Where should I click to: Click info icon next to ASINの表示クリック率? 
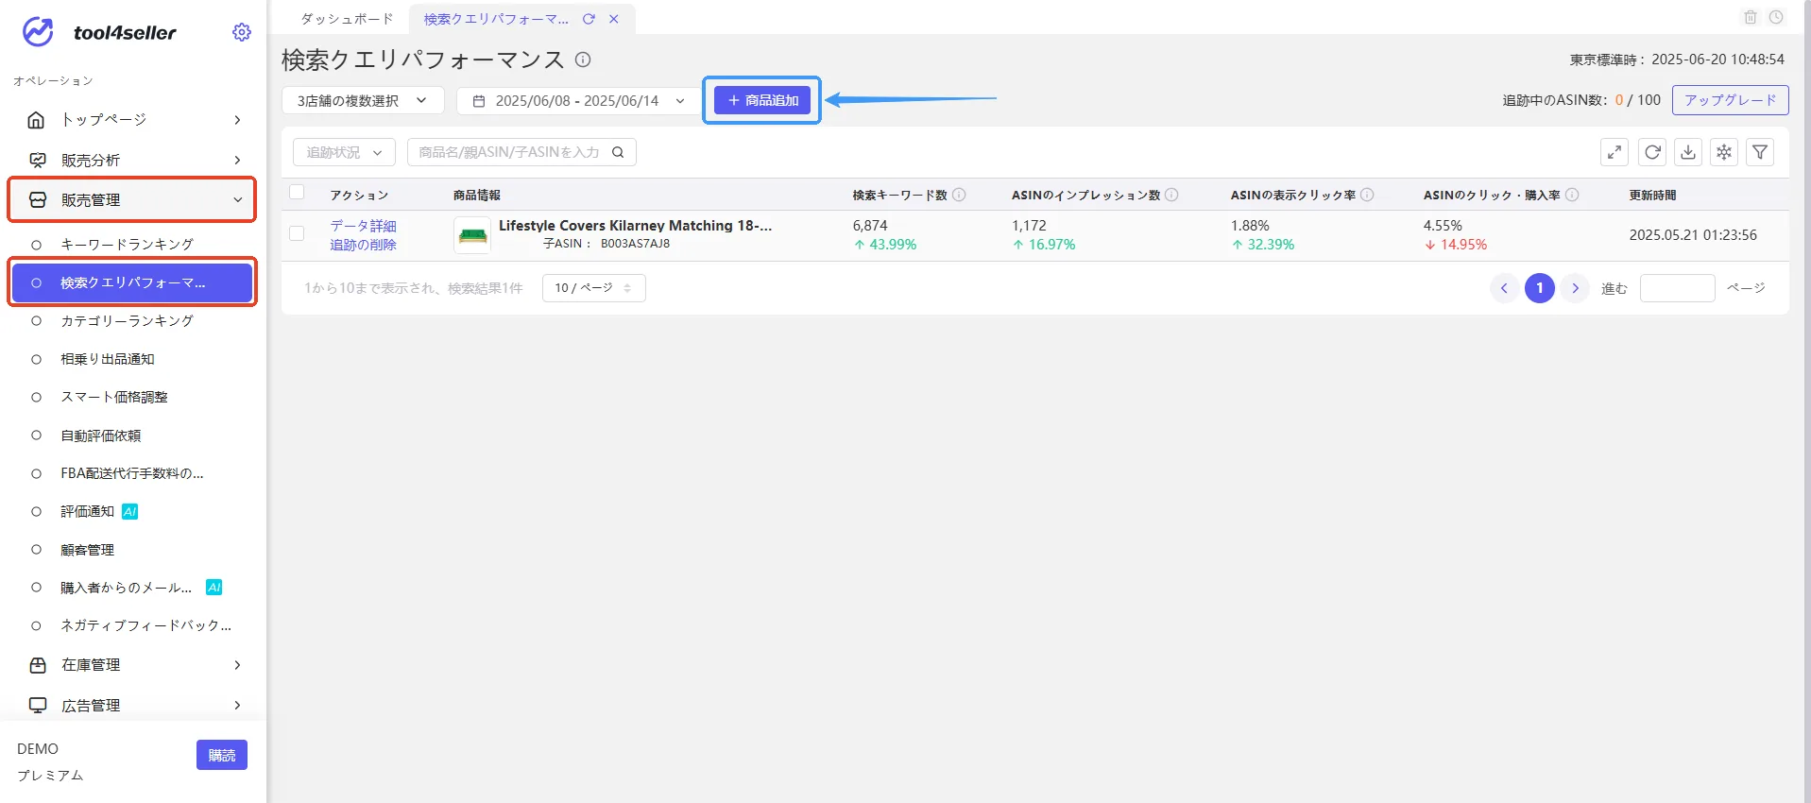click(x=1367, y=195)
